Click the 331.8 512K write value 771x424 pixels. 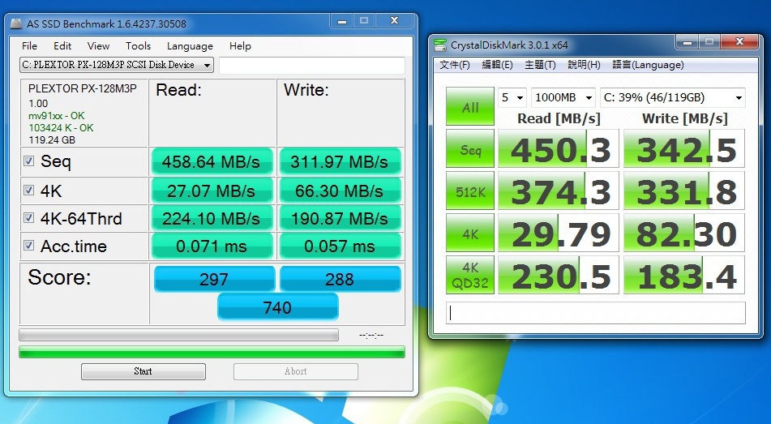coord(684,191)
